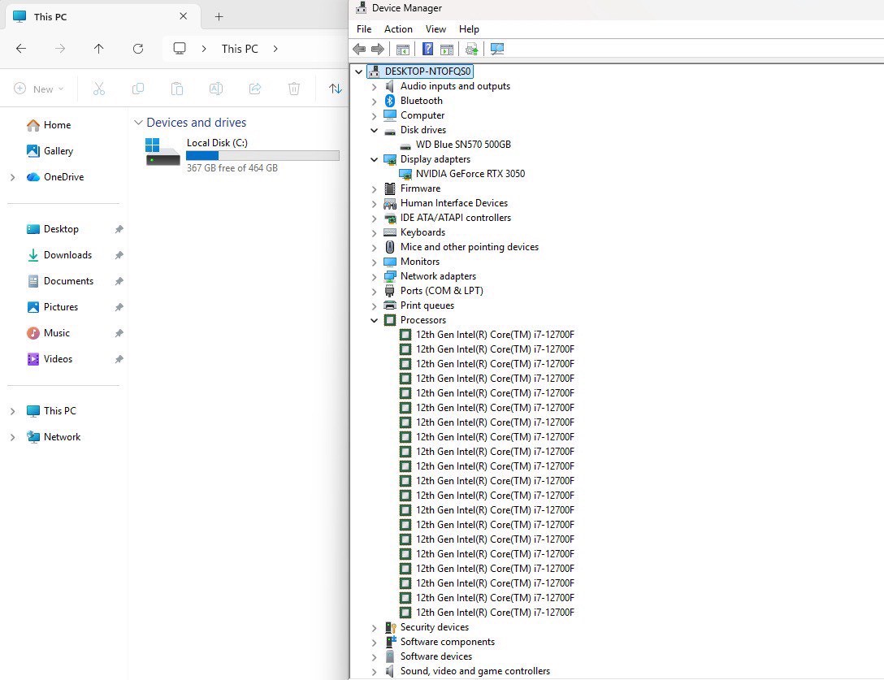This screenshot has height=680, width=884.
Task: Open the Device Manager help icon
Action: click(x=427, y=49)
